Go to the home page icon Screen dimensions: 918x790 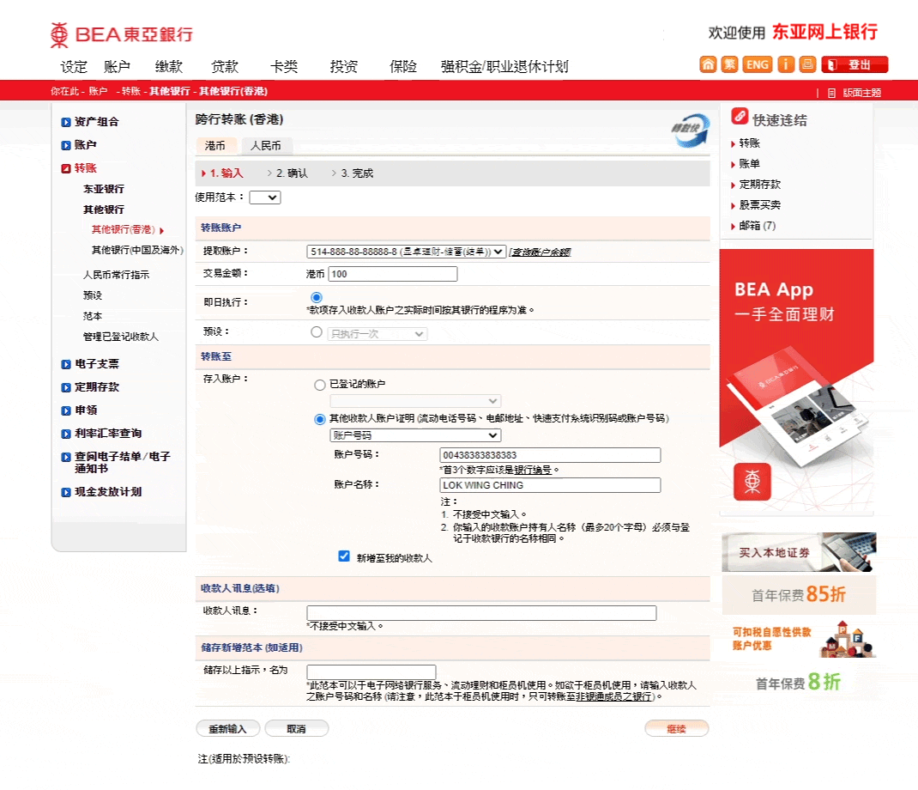coord(708,64)
